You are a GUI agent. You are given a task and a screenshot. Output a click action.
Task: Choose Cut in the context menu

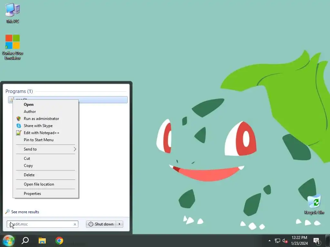click(46, 159)
